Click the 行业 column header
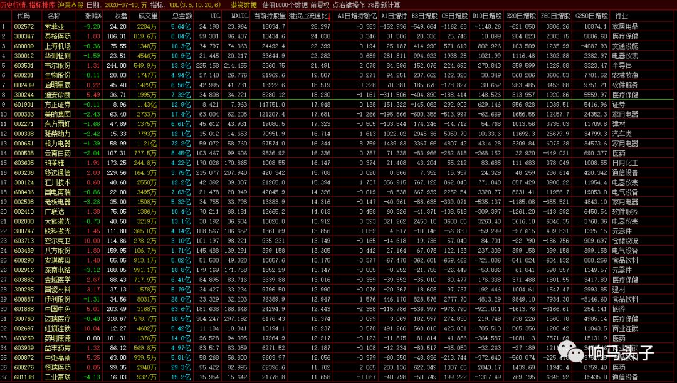 [x=621, y=16]
